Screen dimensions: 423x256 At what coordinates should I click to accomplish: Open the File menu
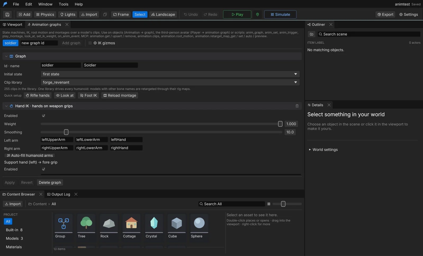16,4
